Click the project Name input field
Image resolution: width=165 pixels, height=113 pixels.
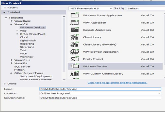100,89
